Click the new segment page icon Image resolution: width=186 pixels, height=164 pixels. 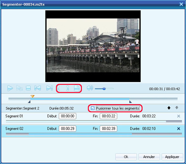coord(77,88)
